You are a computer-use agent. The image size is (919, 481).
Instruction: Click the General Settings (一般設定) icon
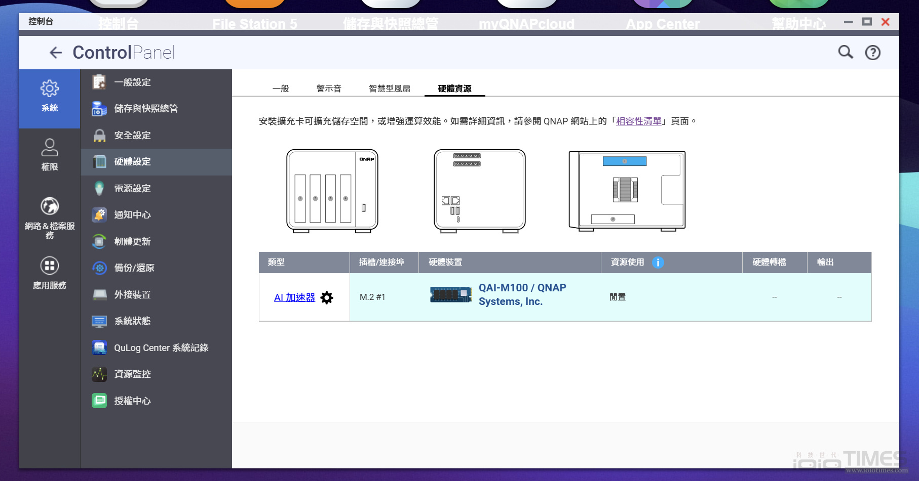click(x=99, y=82)
